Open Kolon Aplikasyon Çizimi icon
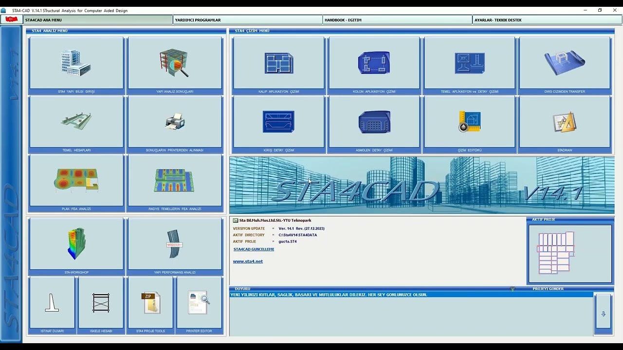 pos(374,63)
